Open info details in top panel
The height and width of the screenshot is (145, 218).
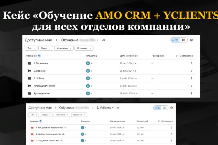point(192,40)
